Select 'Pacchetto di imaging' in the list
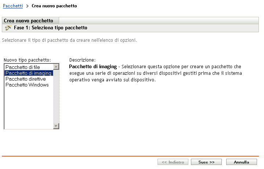264x169 pixels. 29,73
